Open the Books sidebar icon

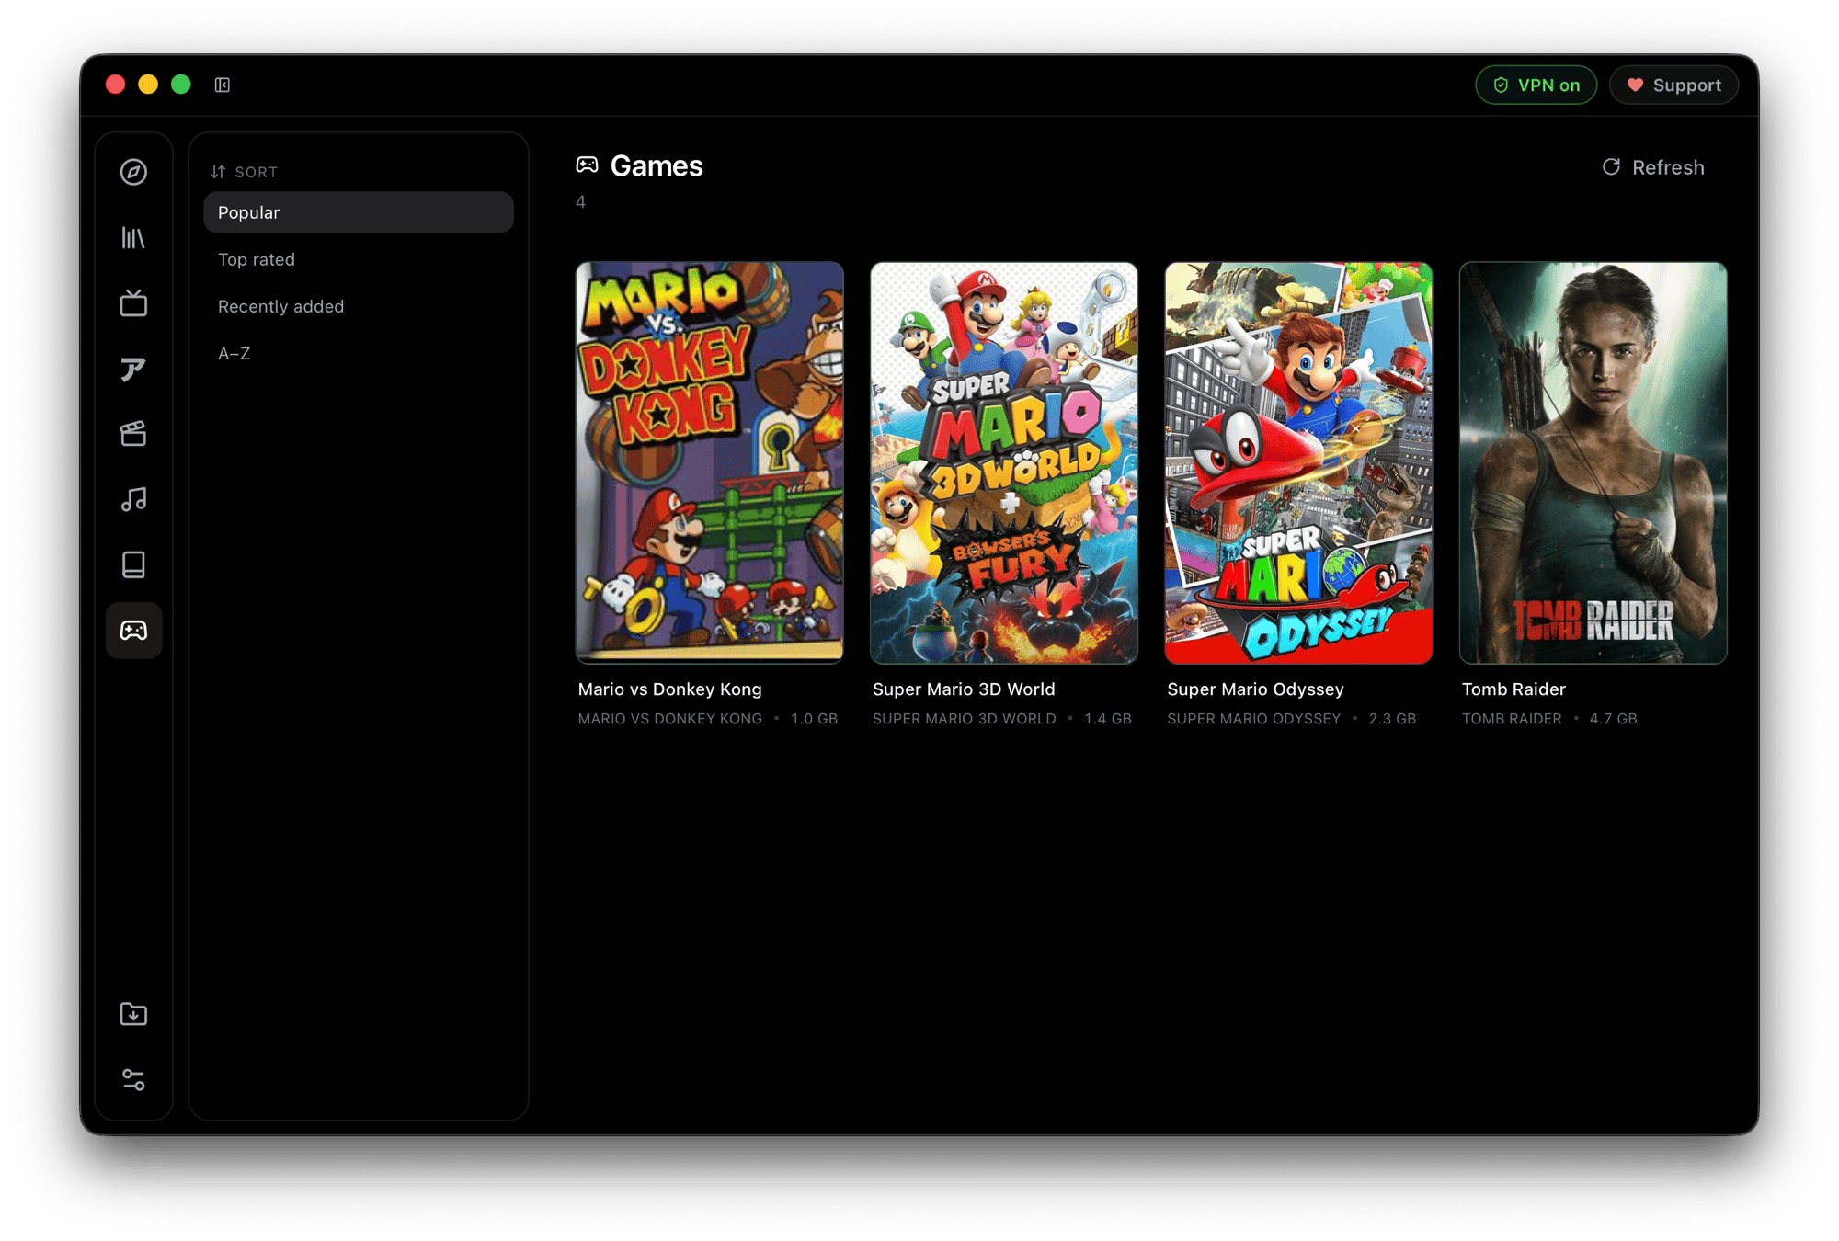[133, 564]
